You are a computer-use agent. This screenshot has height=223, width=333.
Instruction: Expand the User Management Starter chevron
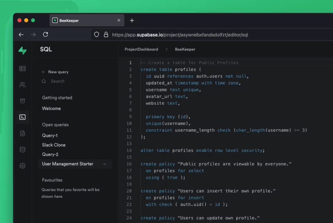tap(105, 164)
